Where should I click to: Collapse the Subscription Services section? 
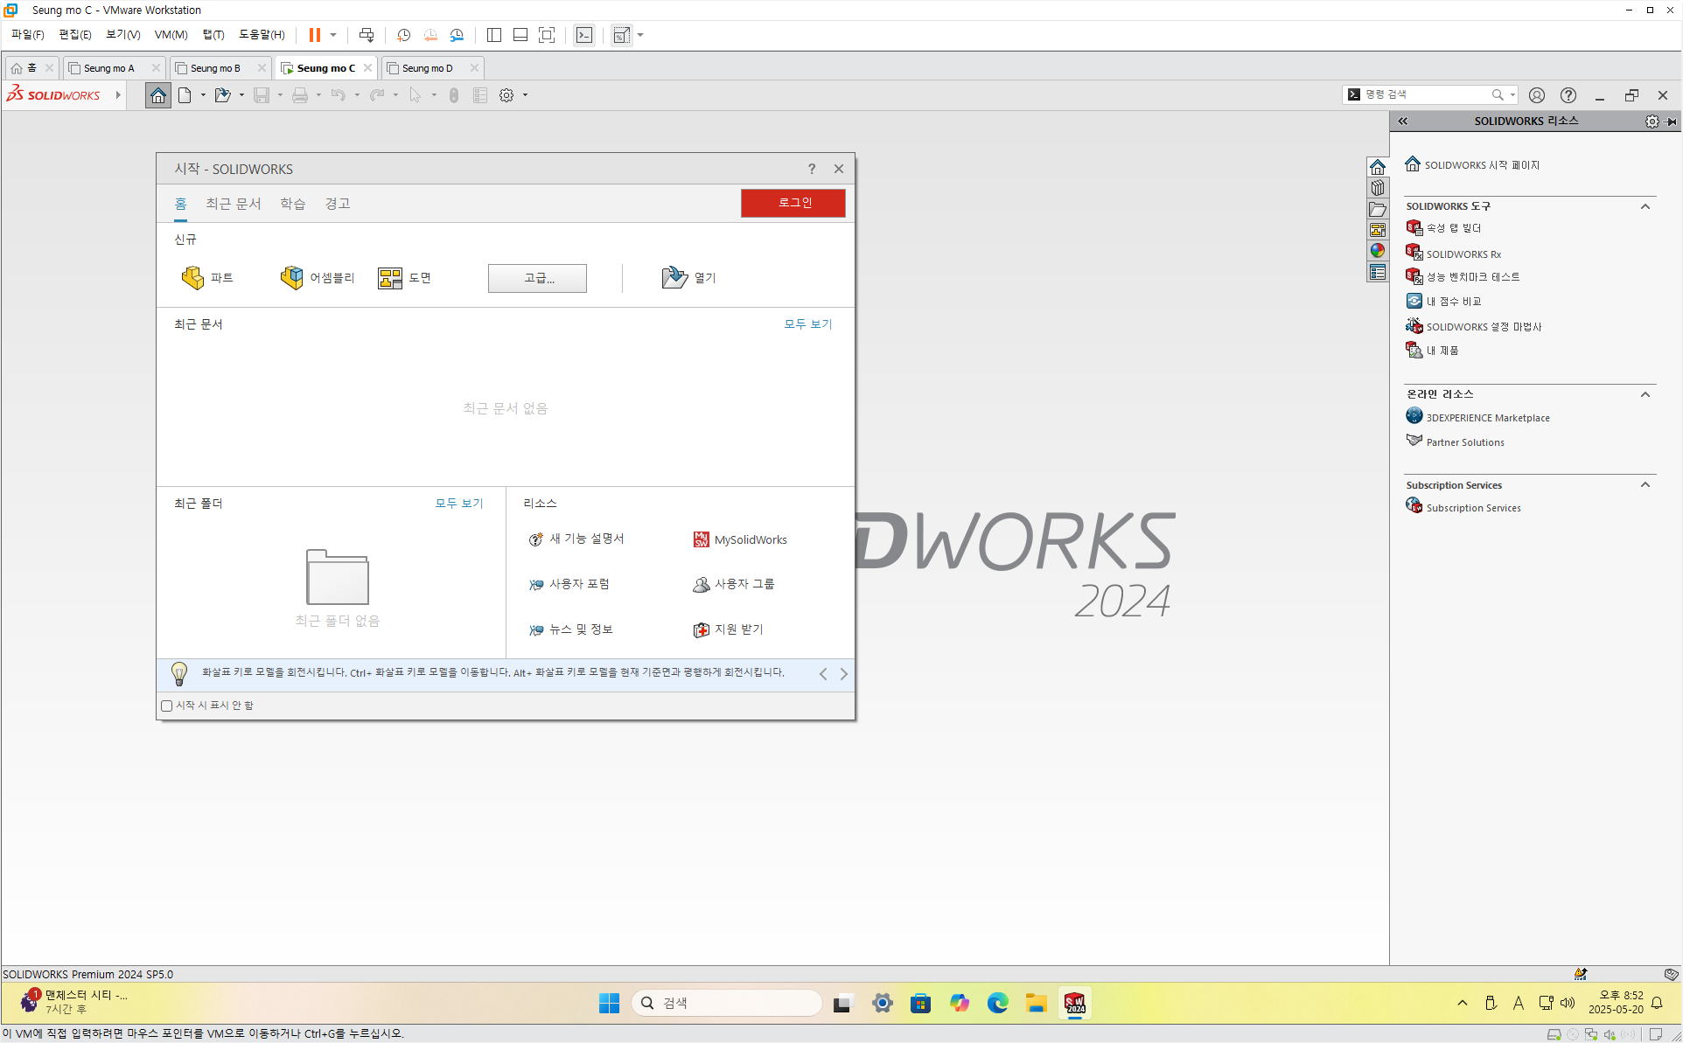point(1645,485)
